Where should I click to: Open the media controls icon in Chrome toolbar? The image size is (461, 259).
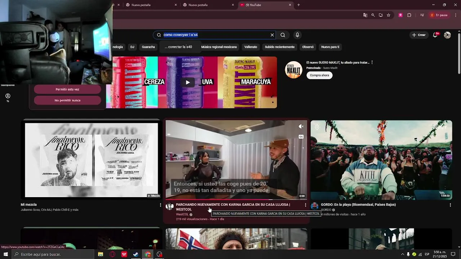point(422,15)
